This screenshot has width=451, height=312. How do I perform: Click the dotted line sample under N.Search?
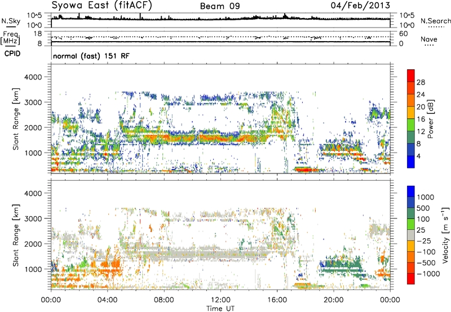436,27
